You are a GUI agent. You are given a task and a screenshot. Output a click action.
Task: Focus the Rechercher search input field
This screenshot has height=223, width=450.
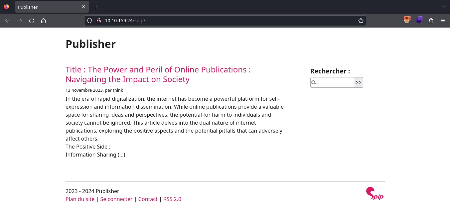334,82
